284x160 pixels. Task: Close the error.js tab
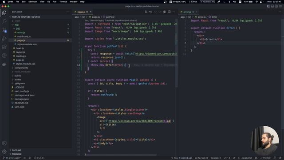tap(197, 12)
